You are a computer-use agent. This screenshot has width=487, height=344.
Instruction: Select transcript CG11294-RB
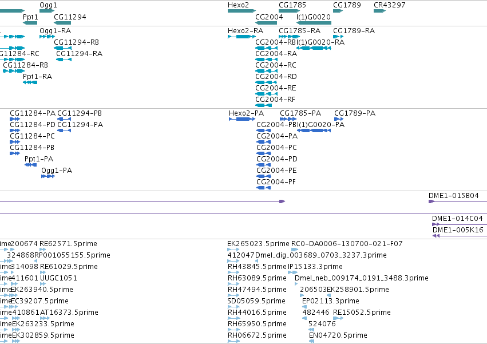tap(63, 48)
